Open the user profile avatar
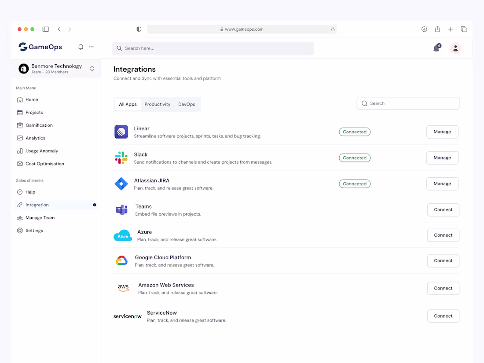The width and height of the screenshot is (484, 363). click(455, 48)
